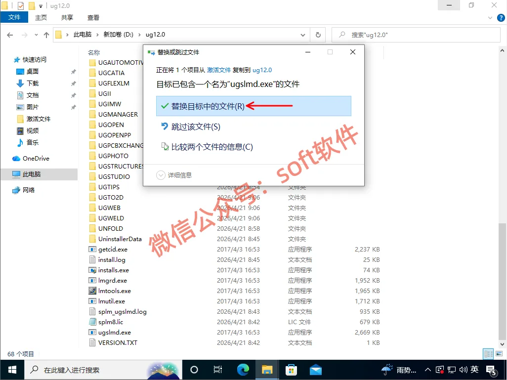507x380 pixels.
Task: Switch to the 主页 ribbon tab
Action: pos(41,17)
